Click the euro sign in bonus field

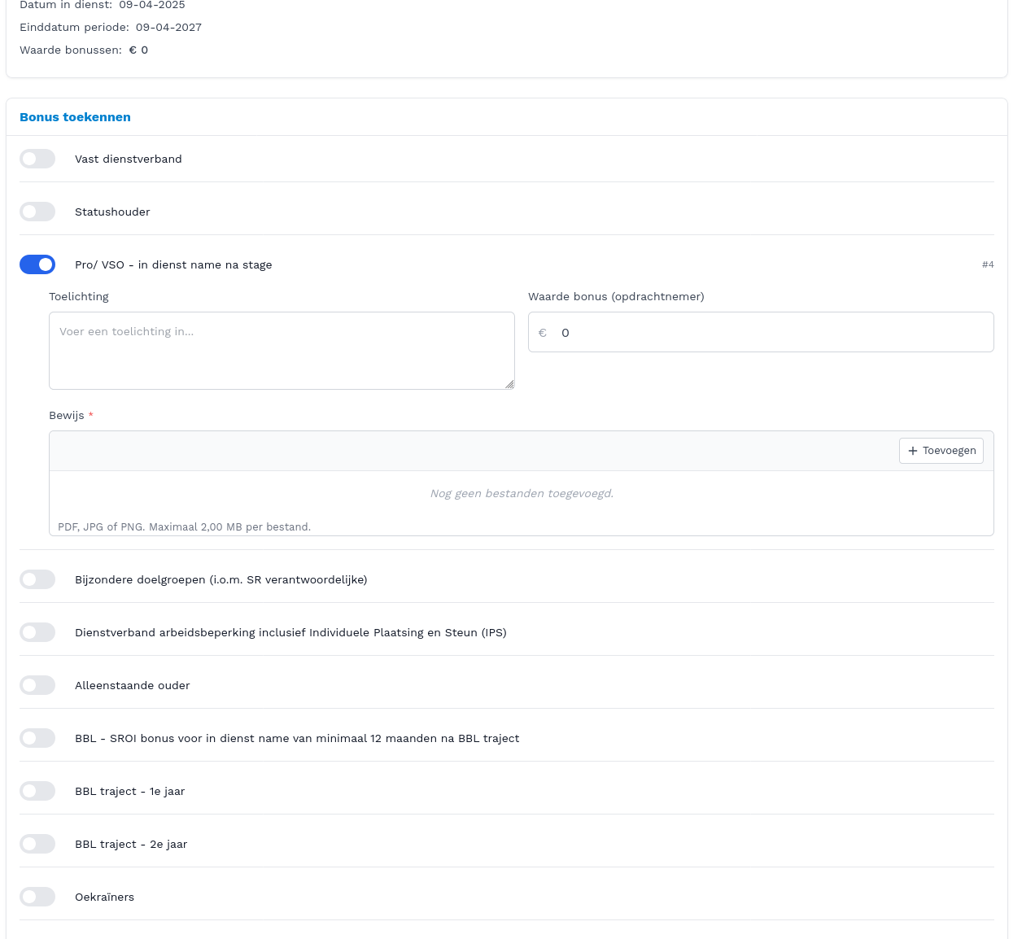pos(543,333)
